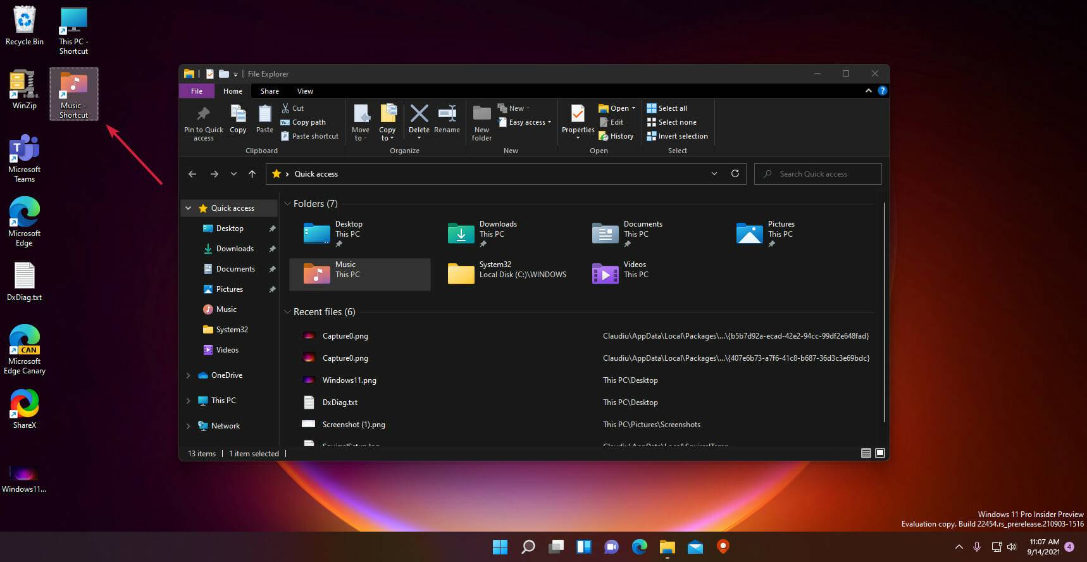Click the History ribbon button
1087x562 pixels.
616,136
